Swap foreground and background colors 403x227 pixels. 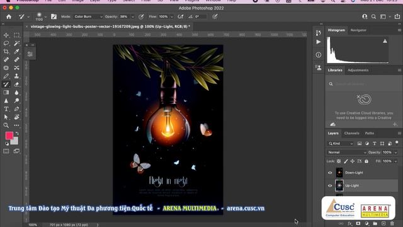point(17,133)
